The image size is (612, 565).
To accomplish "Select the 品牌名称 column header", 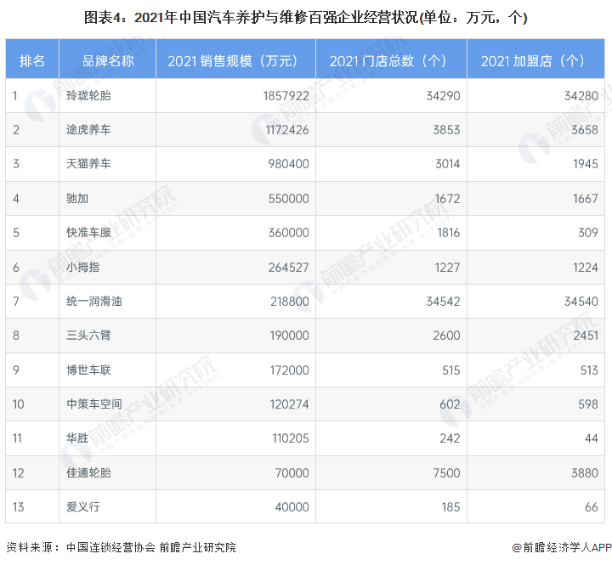I will tap(108, 60).
